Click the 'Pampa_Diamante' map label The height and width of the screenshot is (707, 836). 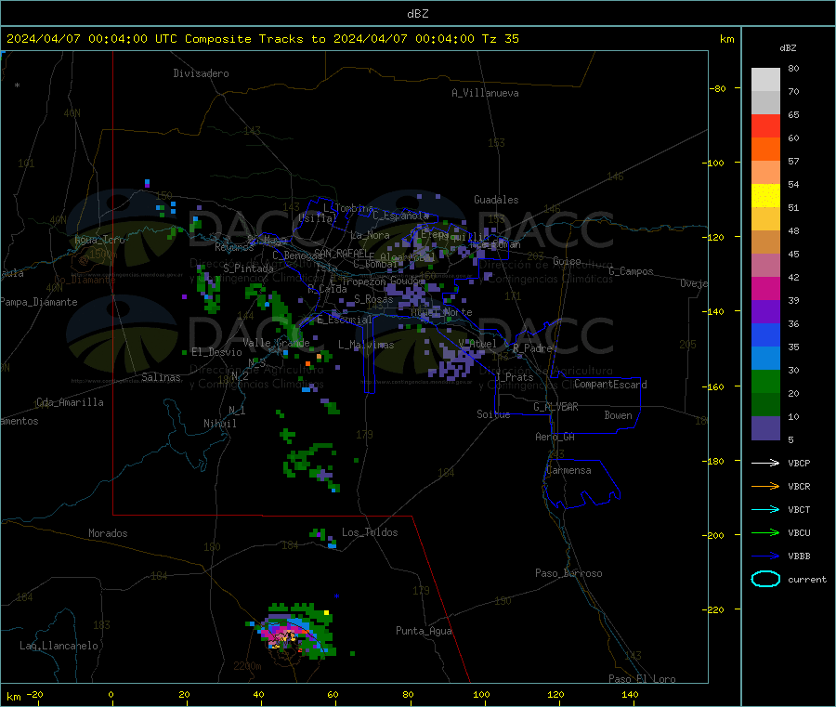39,302
